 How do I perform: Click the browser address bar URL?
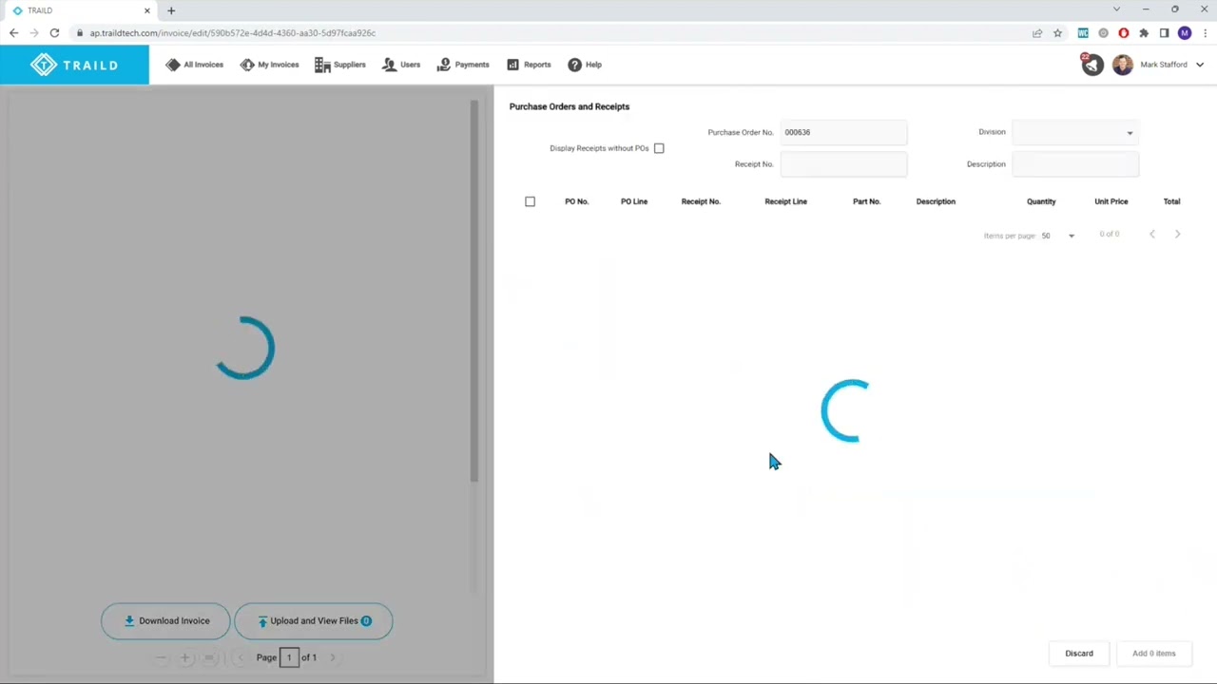(x=233, y=33)
